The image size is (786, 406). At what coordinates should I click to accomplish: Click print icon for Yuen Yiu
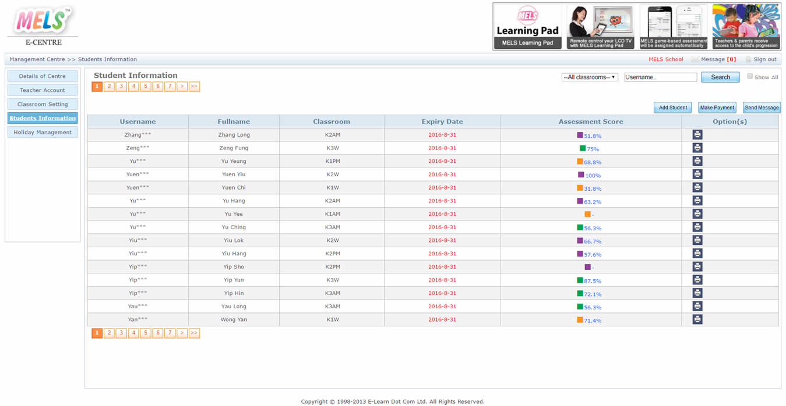coord(697,174)
